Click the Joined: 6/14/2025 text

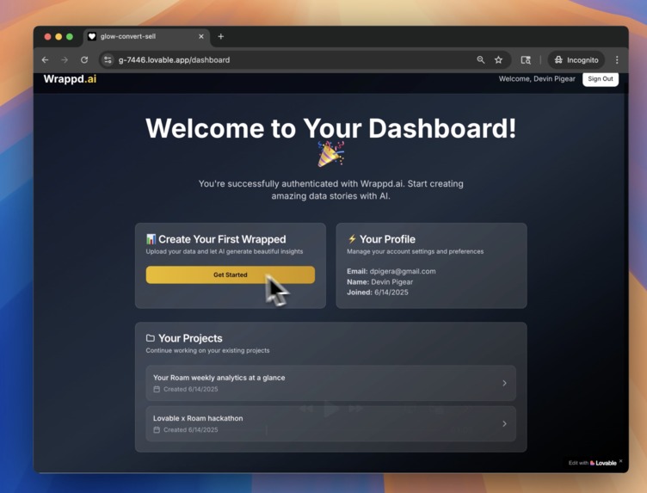coord(378,293)
